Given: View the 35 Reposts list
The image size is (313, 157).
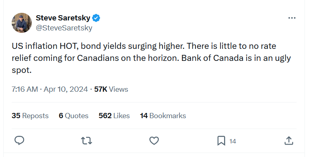Looking at the screenshot, I should pyautogui.click(x=30, y=116).
